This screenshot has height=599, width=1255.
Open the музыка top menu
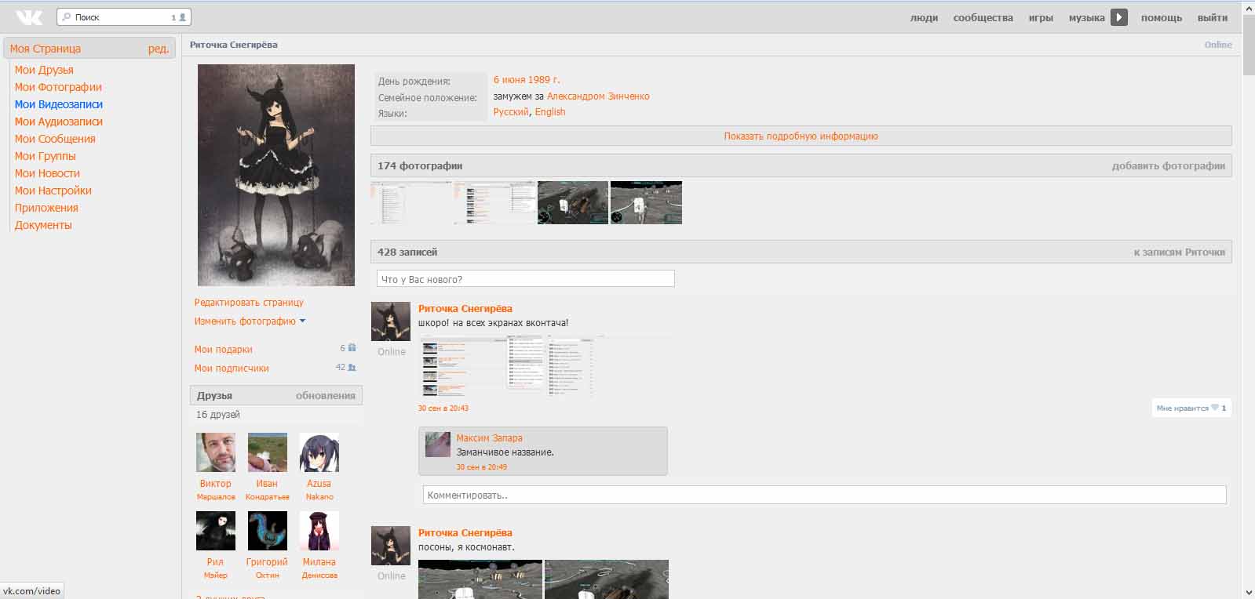[x=1086, y=17]
